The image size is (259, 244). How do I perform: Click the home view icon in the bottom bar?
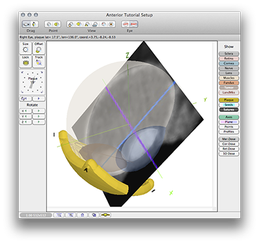(82, 215)
